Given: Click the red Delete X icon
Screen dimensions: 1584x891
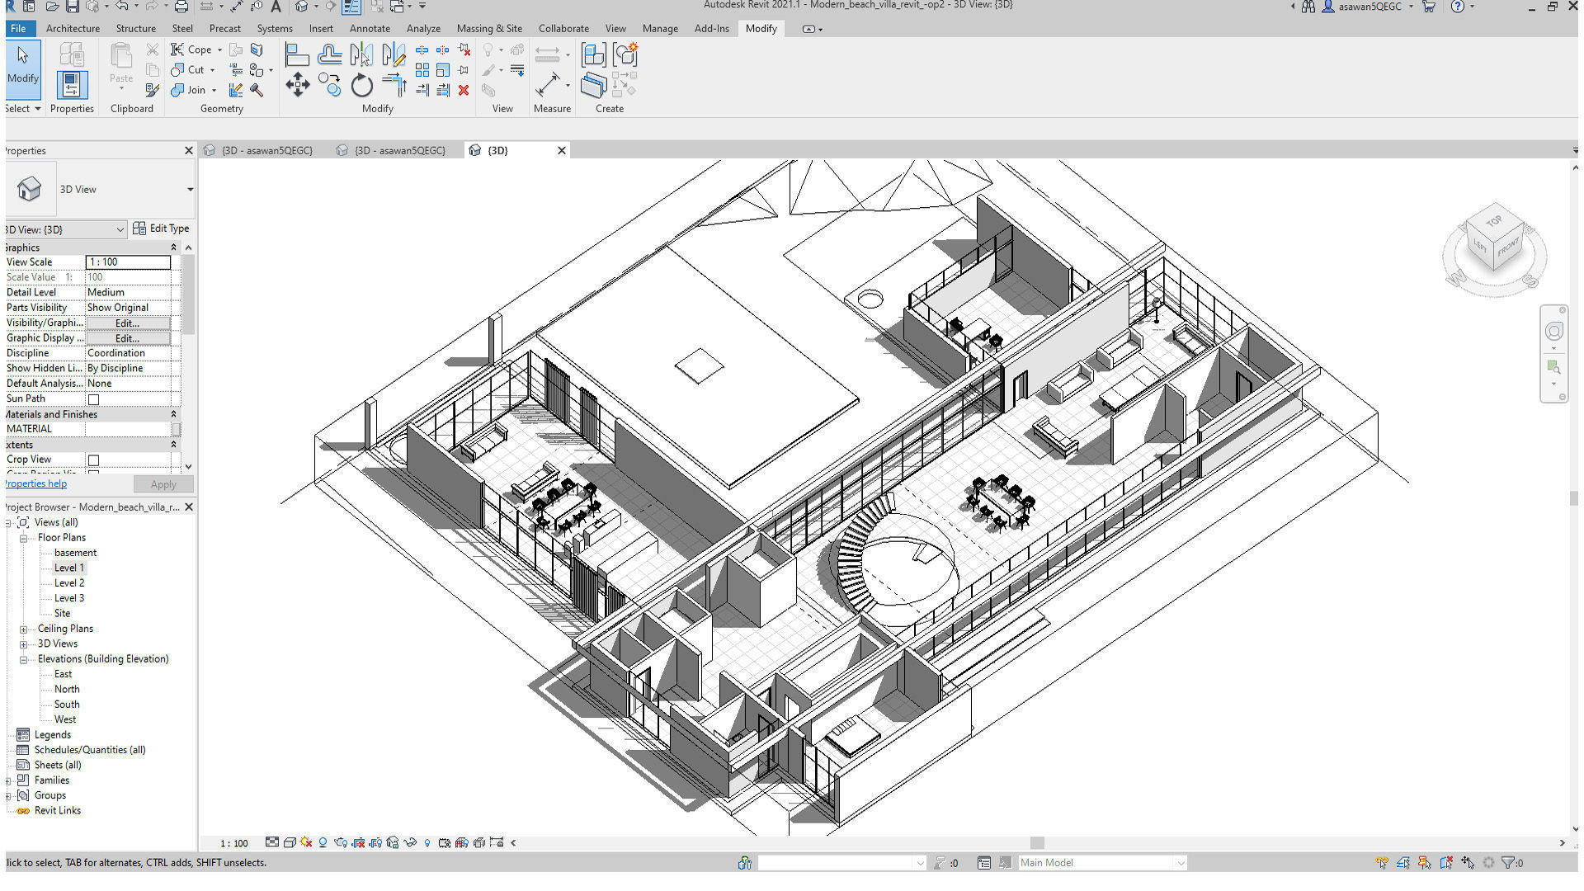Looking at the screenshot, I should pos(464,90).
